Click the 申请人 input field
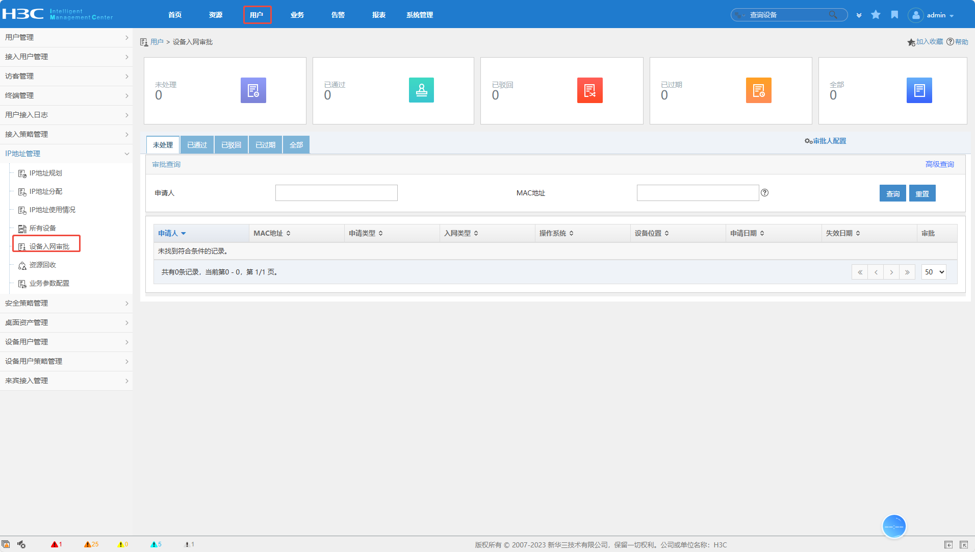The image size is (975, 552). [337, 193]
